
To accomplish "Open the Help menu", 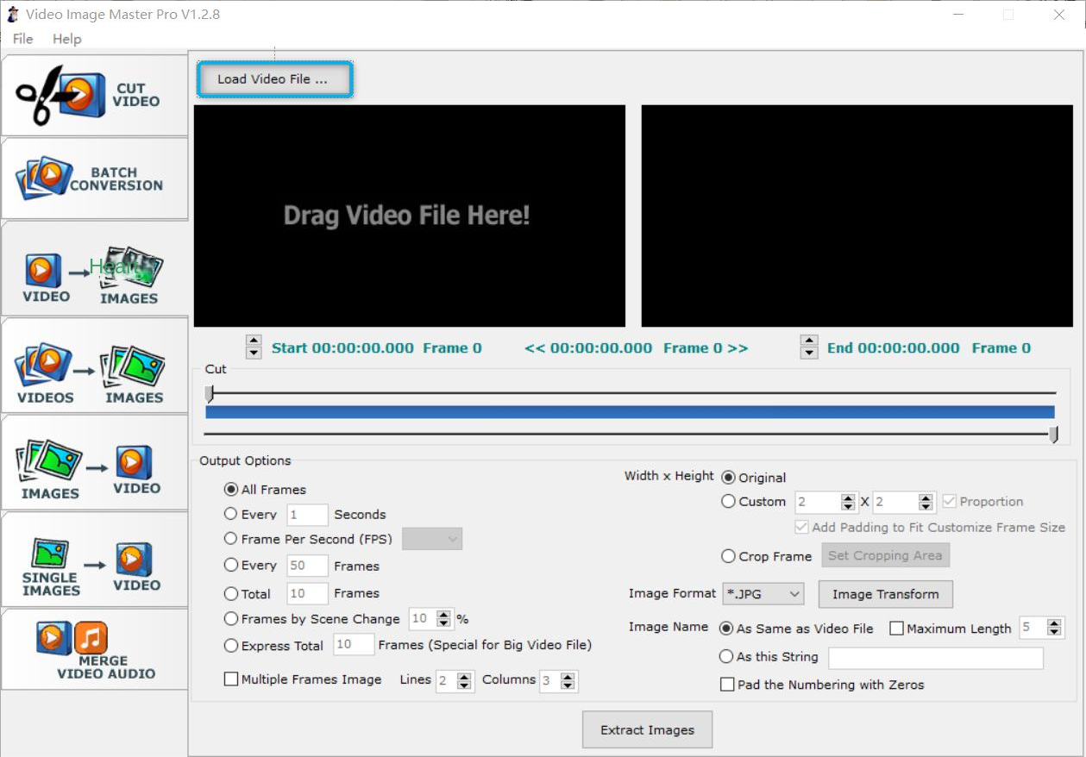I will [66, 39].
